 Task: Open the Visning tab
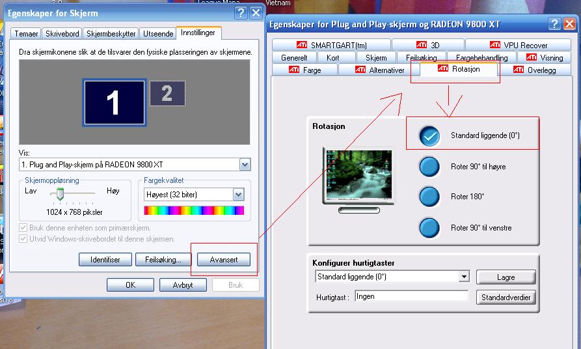tap(544, 57)
